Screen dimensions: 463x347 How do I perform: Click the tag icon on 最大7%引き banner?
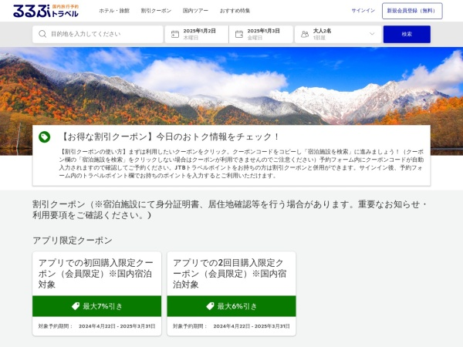[x=76, y=306]
